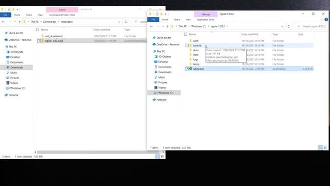Open Application Tools tab

click(205, 20)
